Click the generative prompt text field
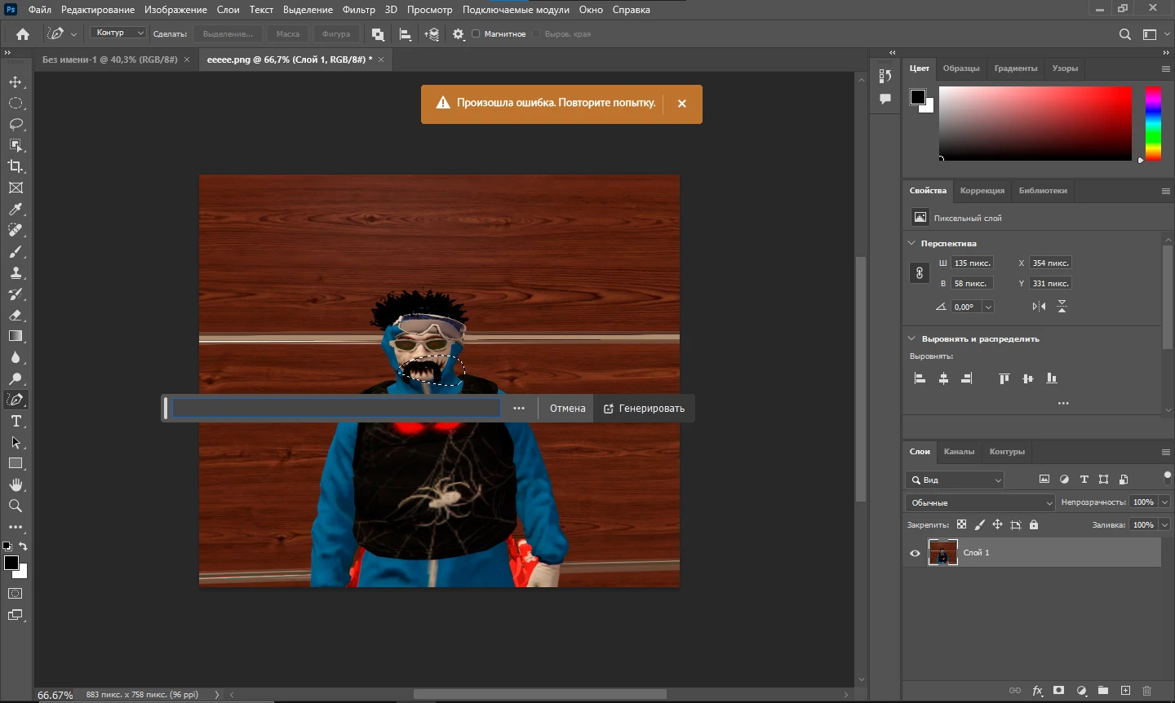The width and height of the screenshot is (1175, 703). click(336, 408)
